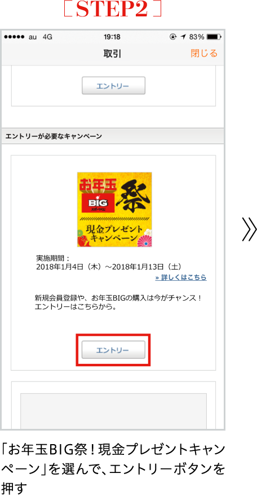This screenshot has height=495, width=257.
Task: Tap the 83% battery percentage
Action: 197,37
